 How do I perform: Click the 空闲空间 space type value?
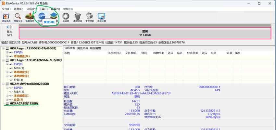pyautogui.click(x=134, y=125)
